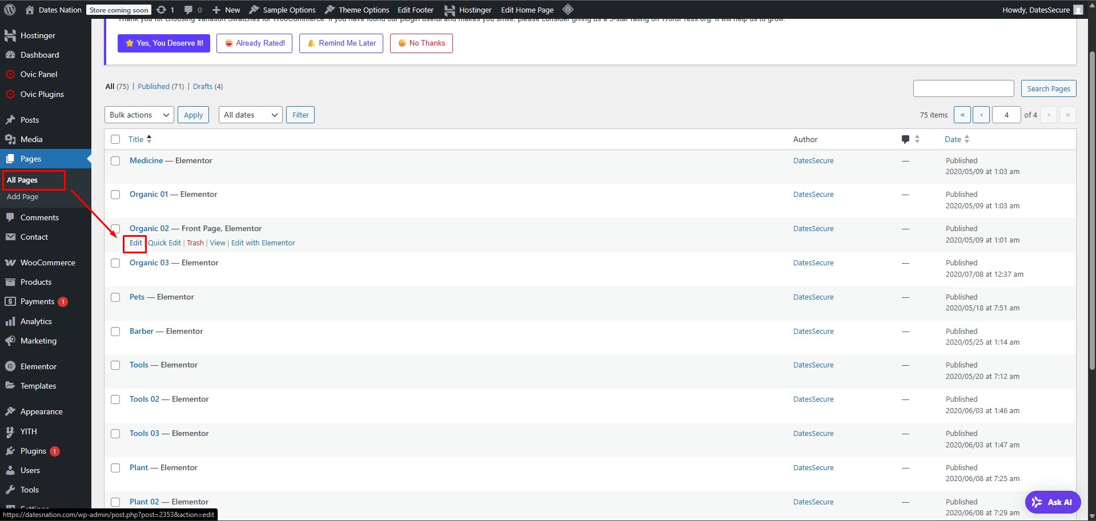Select Add Page submenu item
1096x521 pixels.
tap(23, 196)
